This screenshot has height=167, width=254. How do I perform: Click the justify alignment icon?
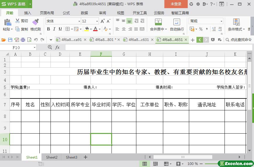136,29
